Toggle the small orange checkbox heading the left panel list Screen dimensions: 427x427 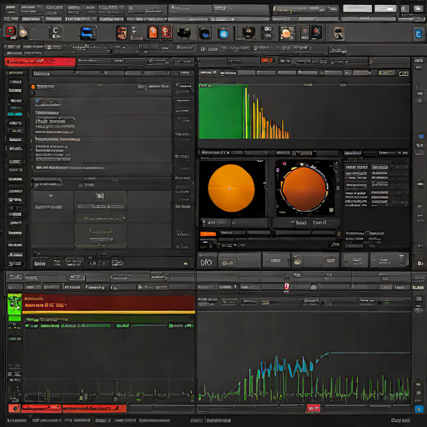(x=33, y=87)
